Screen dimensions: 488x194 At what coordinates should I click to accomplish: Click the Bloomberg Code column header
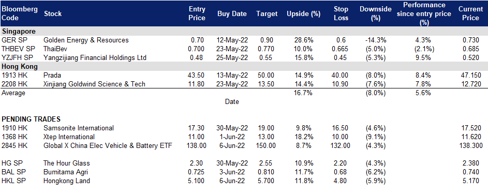tap(19, 13)
